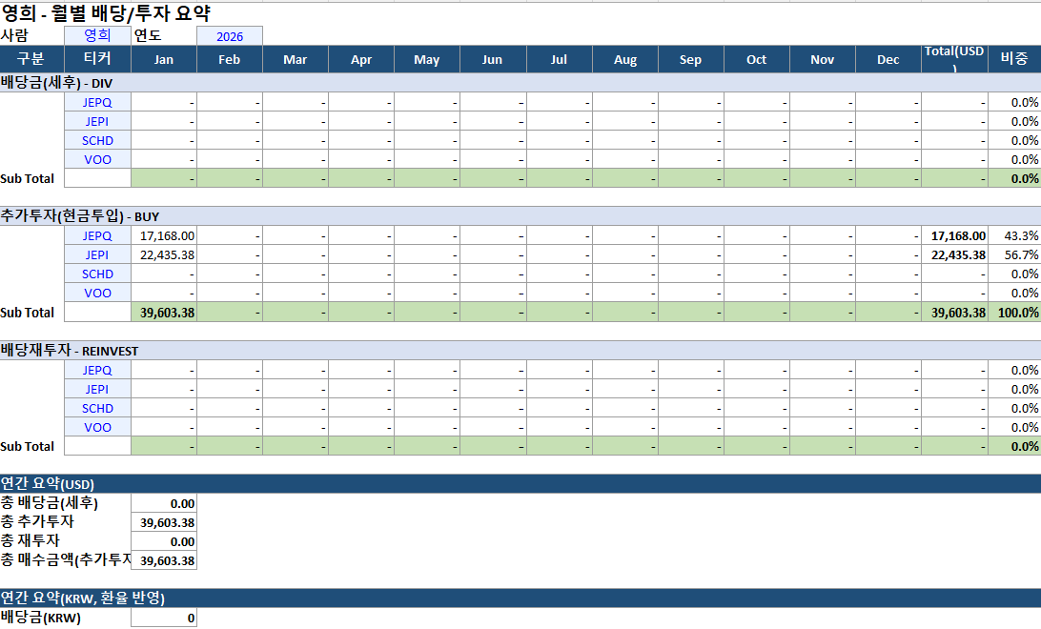Select JEPQ ticker in the BUY section

97,235
